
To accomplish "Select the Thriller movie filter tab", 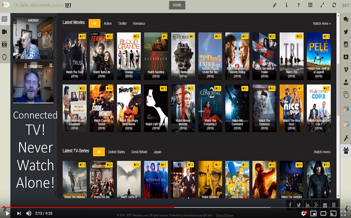I will pyautogui.click(x=122, y=24).
